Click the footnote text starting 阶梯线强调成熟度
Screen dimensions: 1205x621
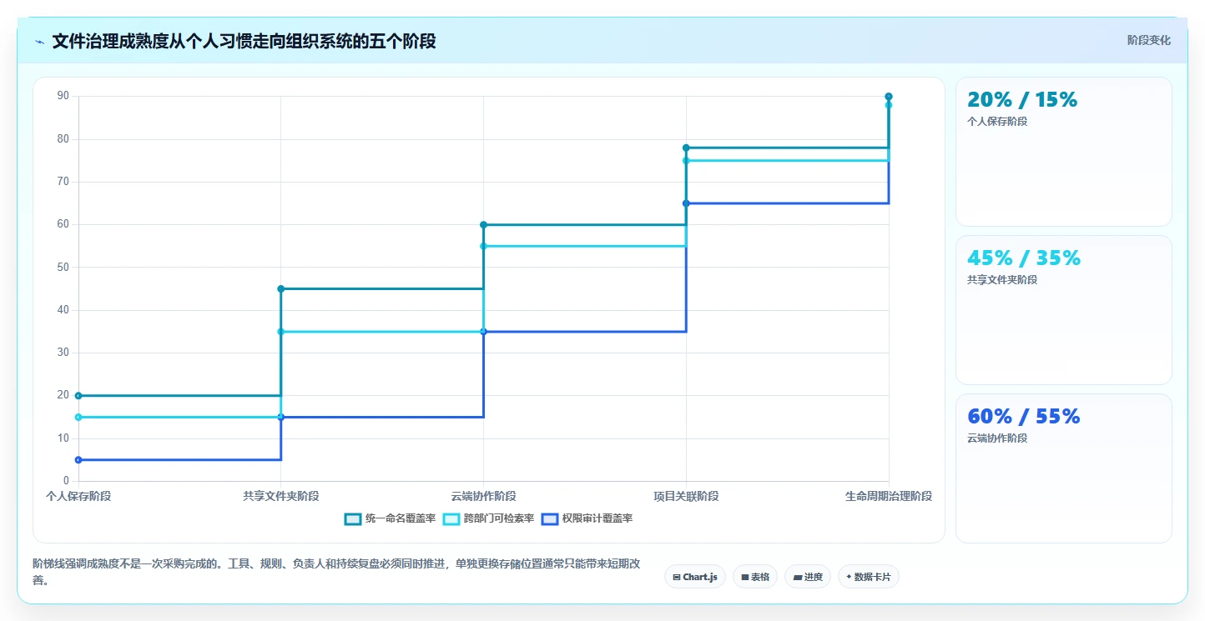coord(336,573)
